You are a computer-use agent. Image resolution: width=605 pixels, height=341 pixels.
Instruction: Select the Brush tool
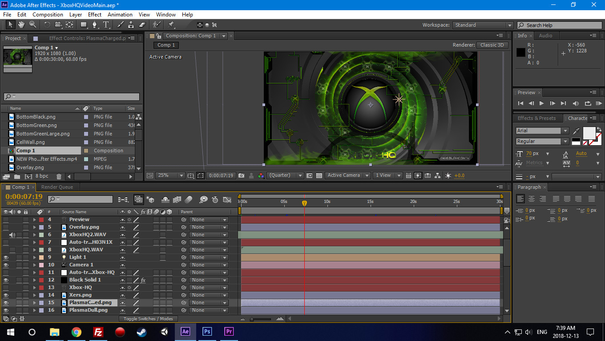coord(120,25)
